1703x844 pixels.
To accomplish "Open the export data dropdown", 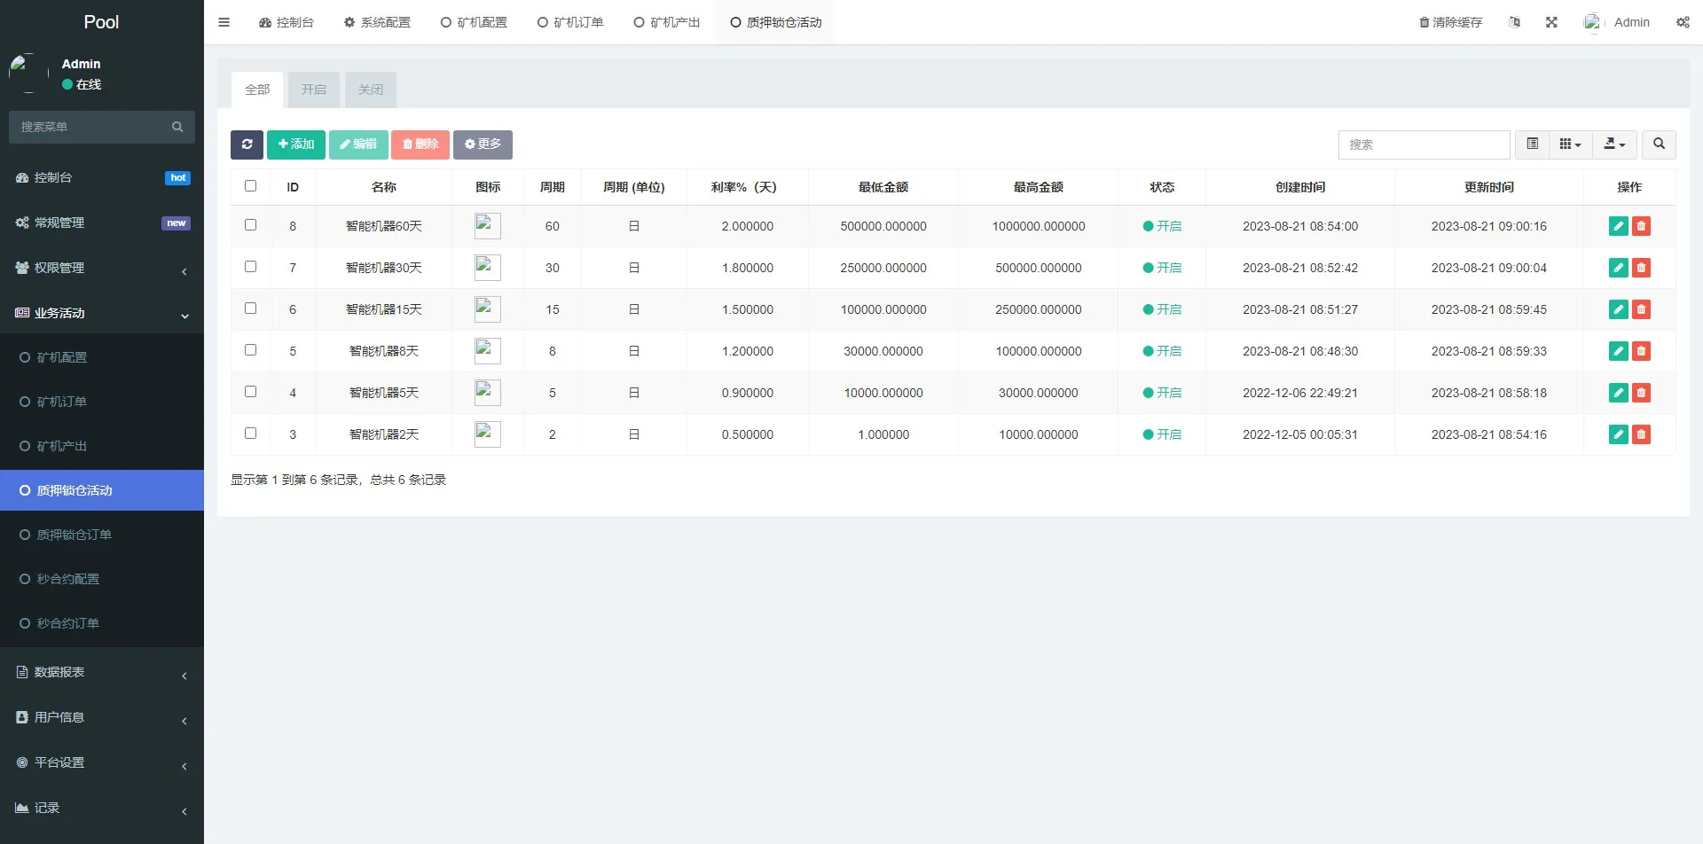I will 1614,145.
